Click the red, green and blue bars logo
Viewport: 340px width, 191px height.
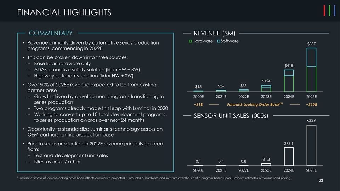pos(329,11)
